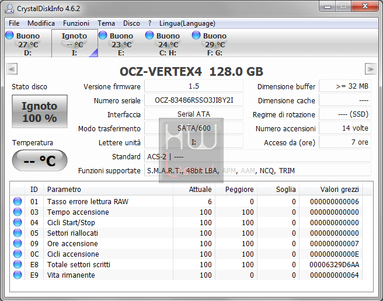Click the Peggiore column header
Image resolution: width=383 pixels, height=301 pixels.
click(x=236, y=189)
